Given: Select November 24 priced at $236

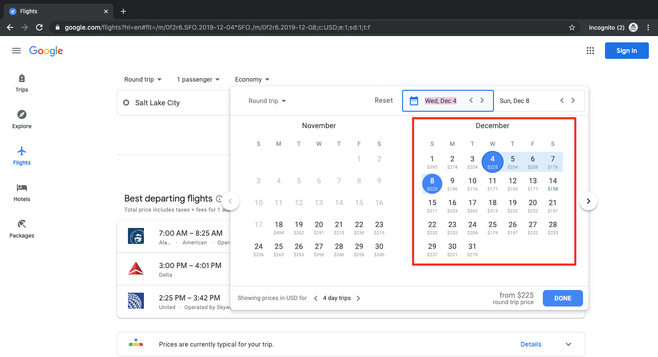Looking at the screenshot, I should click(x=259, y=249).
